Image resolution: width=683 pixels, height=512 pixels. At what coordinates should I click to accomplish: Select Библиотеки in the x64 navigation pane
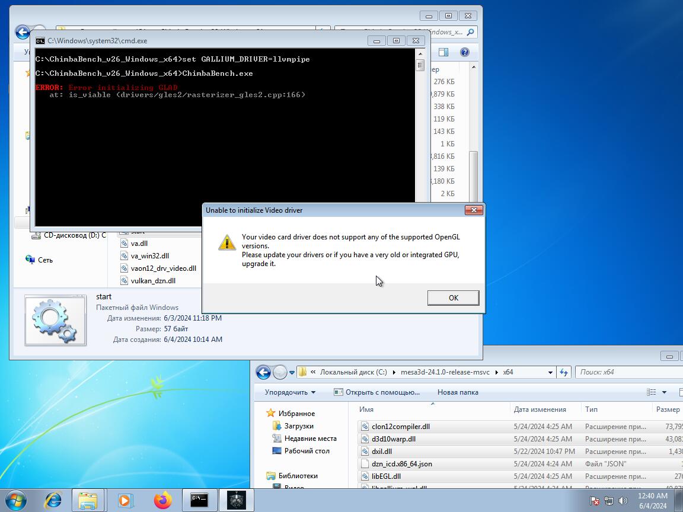point(298,476)
